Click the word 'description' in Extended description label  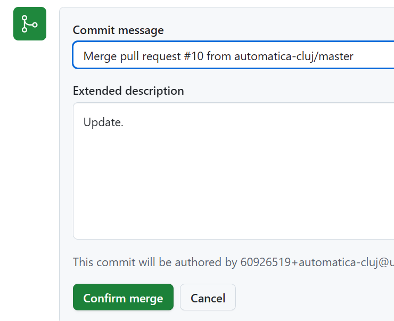click(x=154, y=90)
